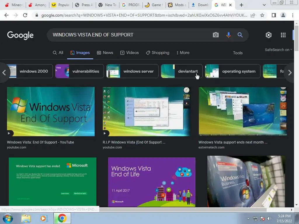Open 'Windows Vista support ends next month' link
Image resolution: width=299 pixels, height=224 pixels.
[x=233, y=142]
